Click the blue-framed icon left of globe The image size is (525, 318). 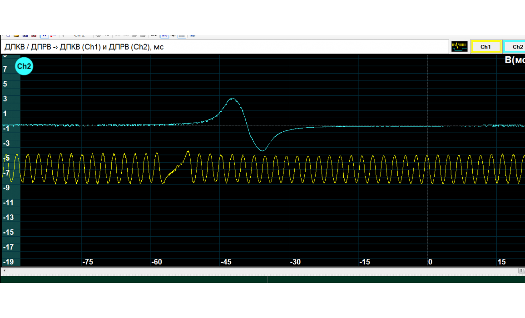pyautogui.click(x=182, y=35)
